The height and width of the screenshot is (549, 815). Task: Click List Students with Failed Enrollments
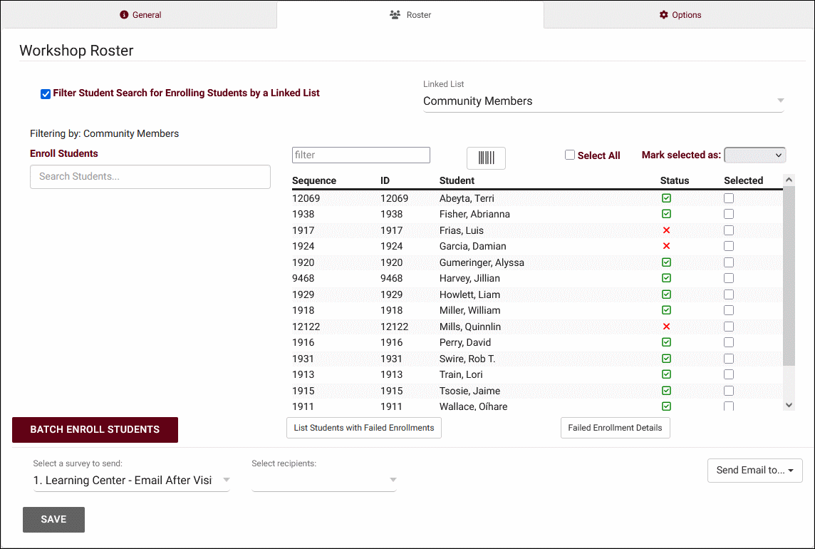363,428
